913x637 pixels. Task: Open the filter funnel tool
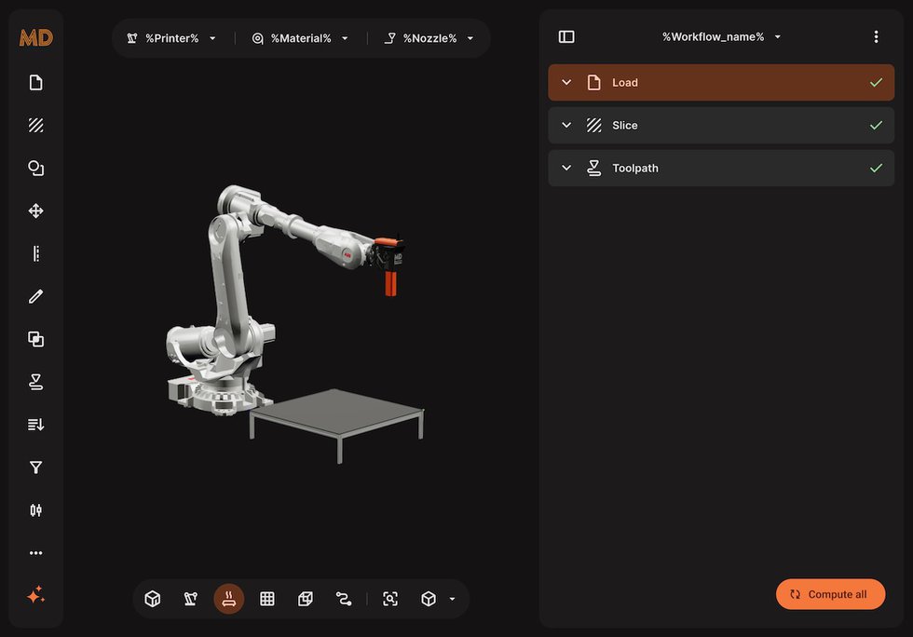[35, 468]
